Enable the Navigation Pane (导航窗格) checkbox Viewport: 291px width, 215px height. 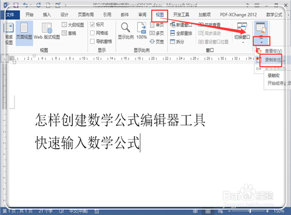(x=93, y=41)
